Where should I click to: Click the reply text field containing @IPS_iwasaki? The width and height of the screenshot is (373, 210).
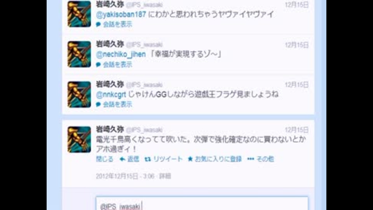pyautogui.click(x=202, y=203)
